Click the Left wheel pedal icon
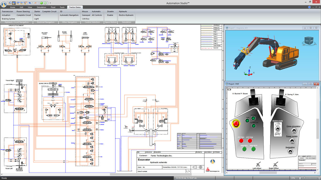Image resolution: width=321 pixels, height=180 pixels. coord(259,165)
